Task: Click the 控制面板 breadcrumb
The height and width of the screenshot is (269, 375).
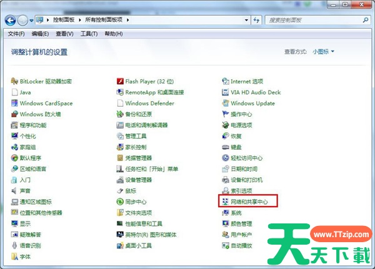Action: [x=64, y=20]
